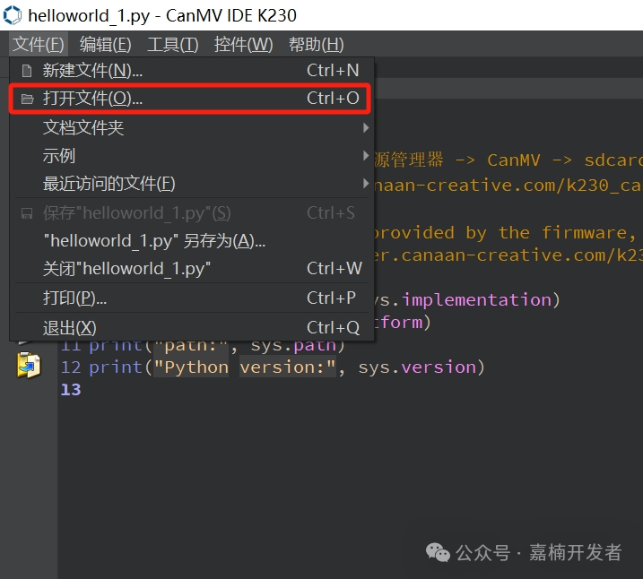
Task: Choose 打印(P)... from the file menu
Action: point(74,298)
